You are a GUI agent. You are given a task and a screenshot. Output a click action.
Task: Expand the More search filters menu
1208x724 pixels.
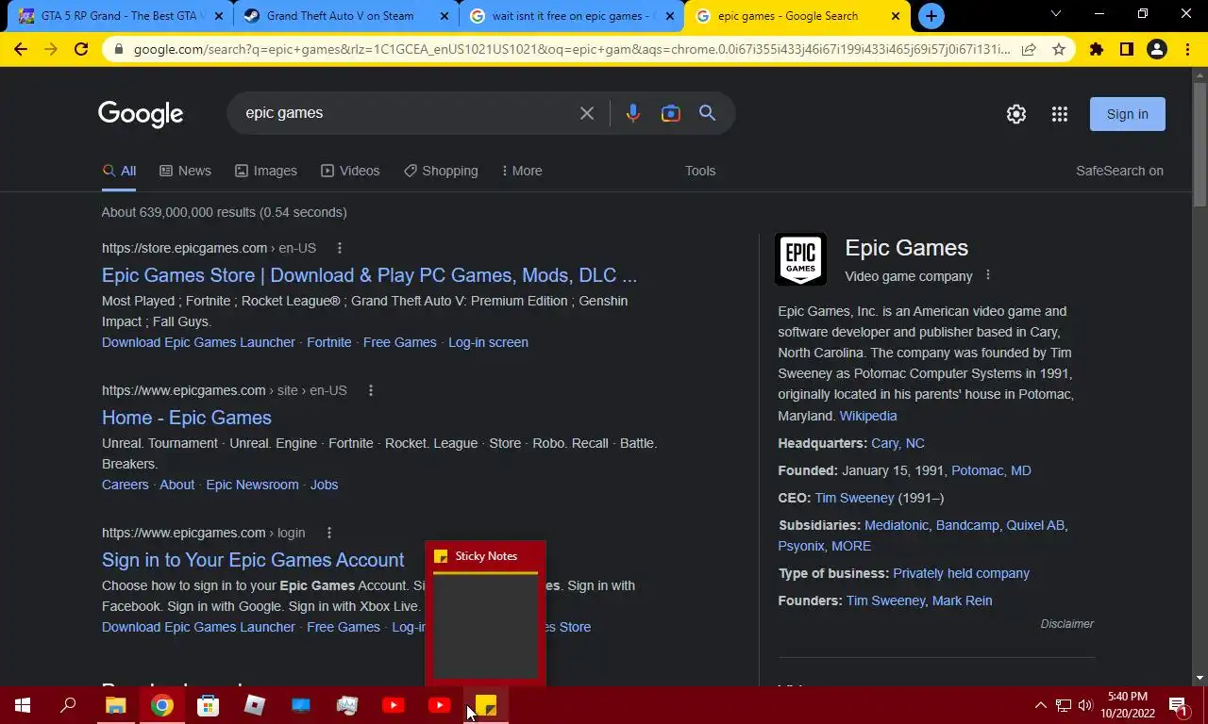521,171
